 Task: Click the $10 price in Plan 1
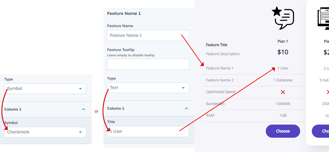[283, 52]
